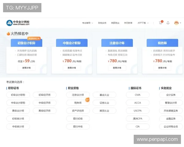The height and width of the screenshot is (147, 184).
Task: Choose 税务师 qualification pill with HOT badge
Action: pyautogui.click(x=78, y=103)
